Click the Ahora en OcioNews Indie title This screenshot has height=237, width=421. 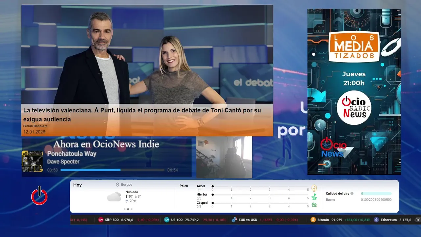coord(106,144)
